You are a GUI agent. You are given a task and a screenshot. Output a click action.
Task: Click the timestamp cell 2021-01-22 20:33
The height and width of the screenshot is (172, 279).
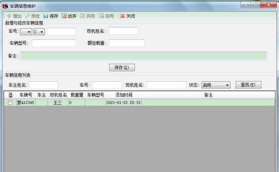tap(124, 103)
